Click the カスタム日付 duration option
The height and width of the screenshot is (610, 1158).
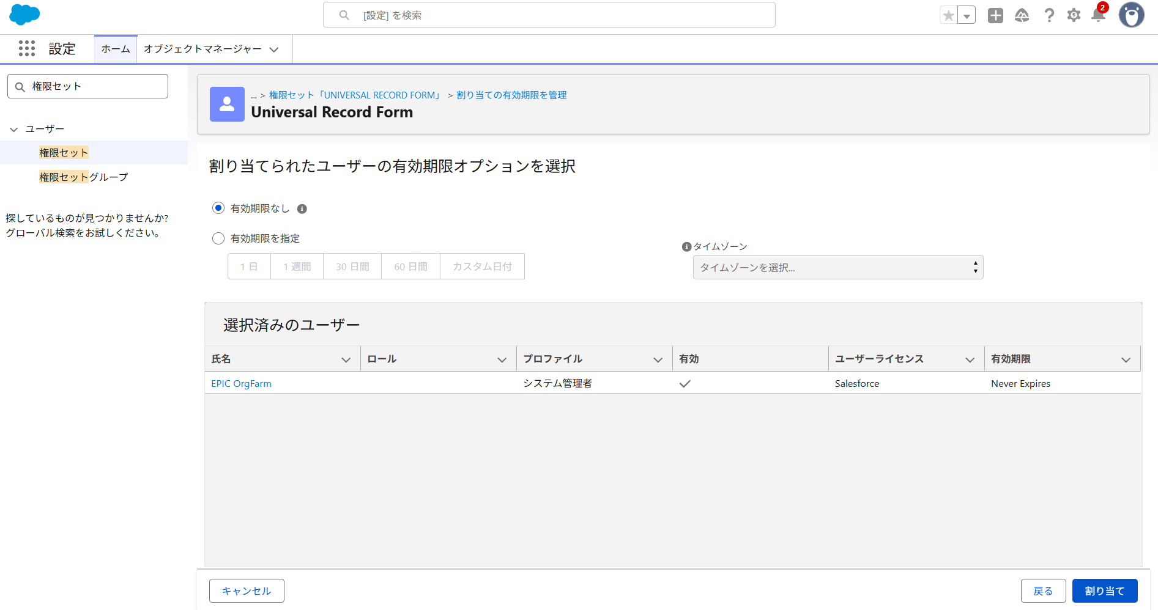[x=481, y=266]
